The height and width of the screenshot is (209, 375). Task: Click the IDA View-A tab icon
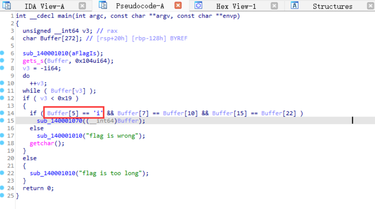(6, 6)
